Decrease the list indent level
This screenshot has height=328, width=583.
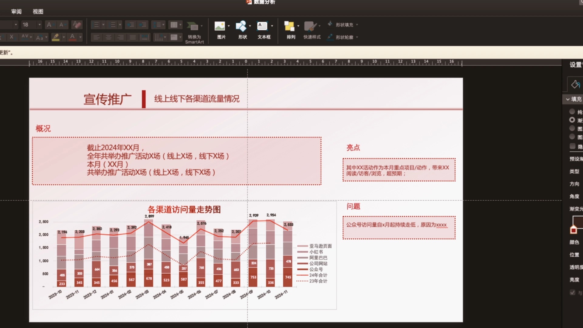pos(130,25)
